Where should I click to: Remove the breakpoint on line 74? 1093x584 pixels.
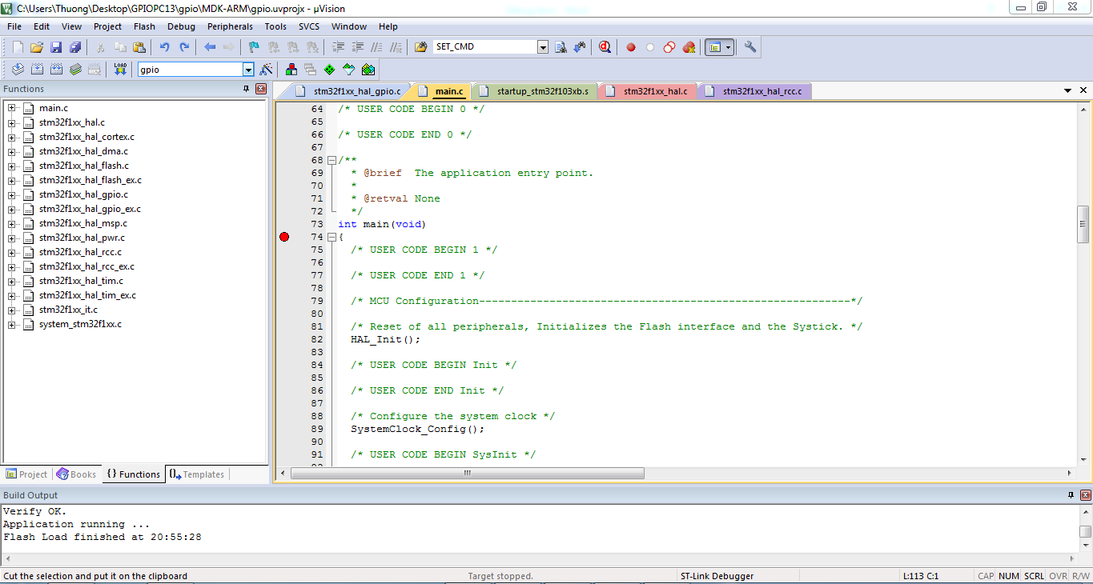[284, 236]
